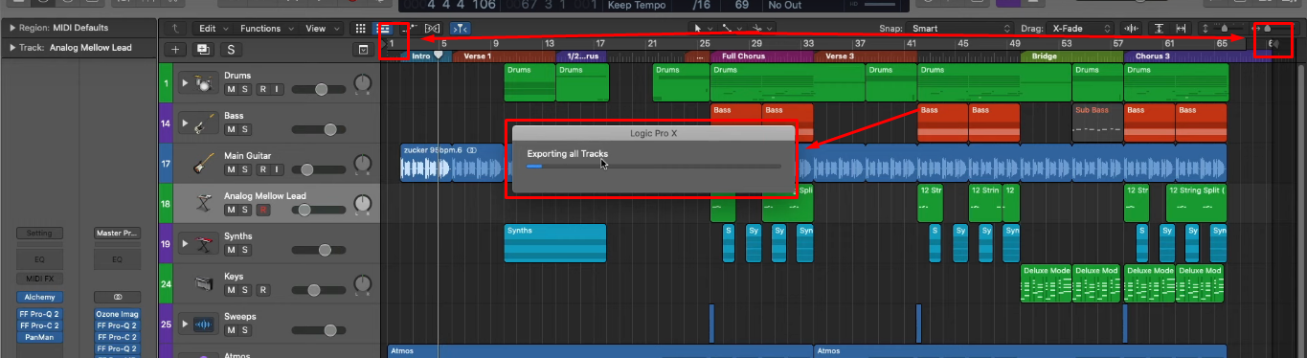The width and height of the screenshot is (1307, 358).
Task: Open the pointer tool menu
Action: [x=703, y=29]
